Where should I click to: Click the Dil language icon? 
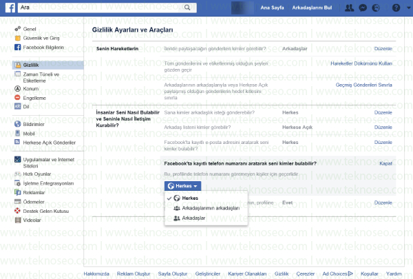coord(18,106)
